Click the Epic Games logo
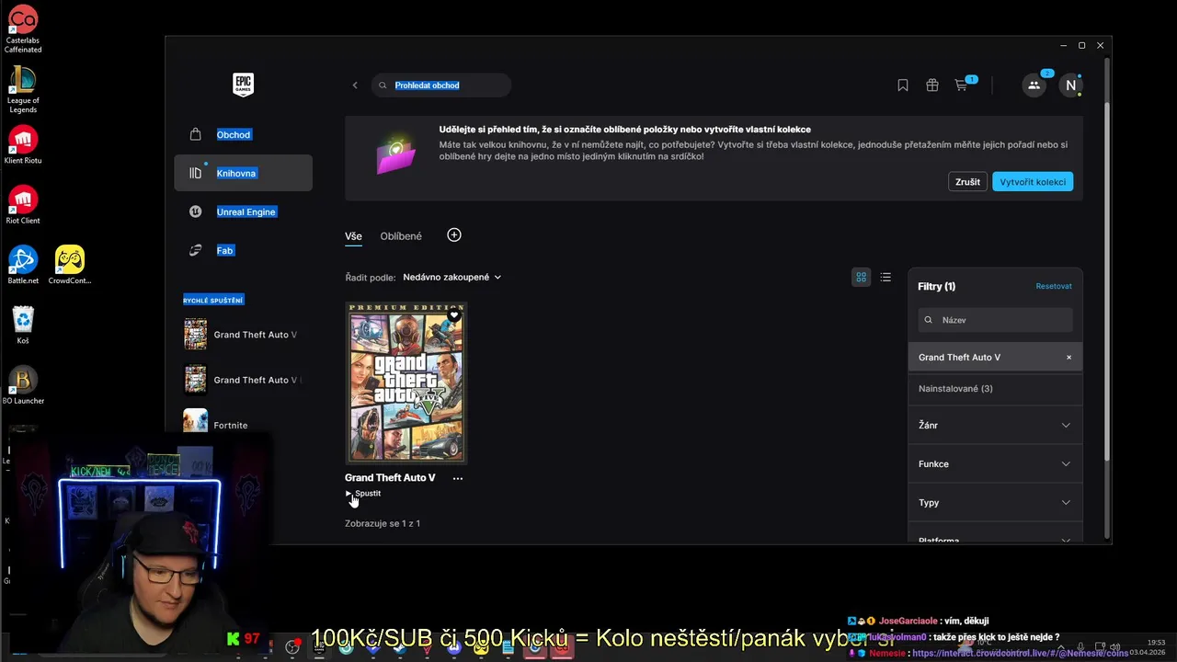 pyautogui.click(x=243, y=85)
